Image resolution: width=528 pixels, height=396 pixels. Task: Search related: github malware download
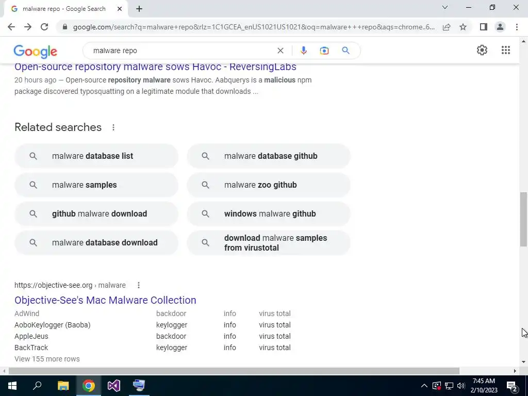[96, 214]
